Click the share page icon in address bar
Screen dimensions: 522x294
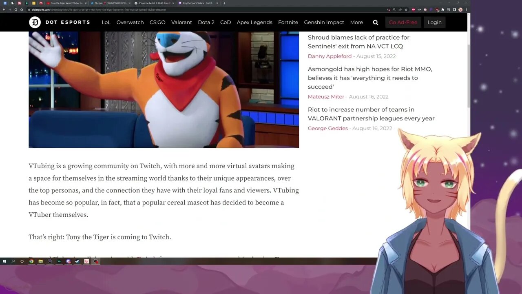pos(400,9)
